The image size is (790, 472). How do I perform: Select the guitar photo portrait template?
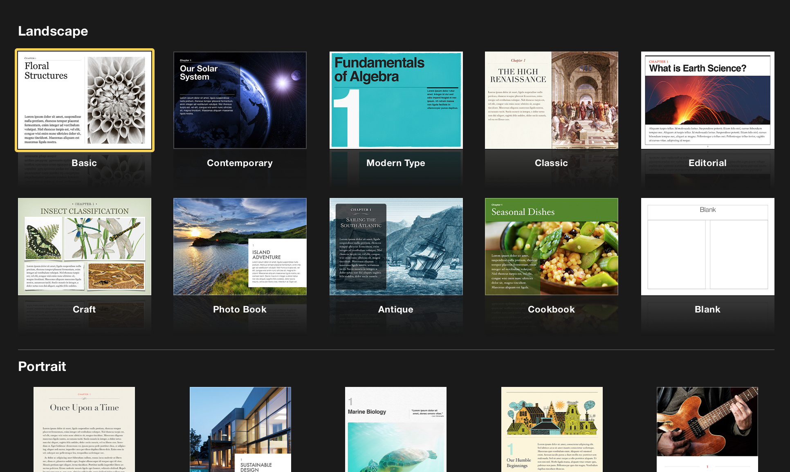pyautogui.click(x=707, y=429)
